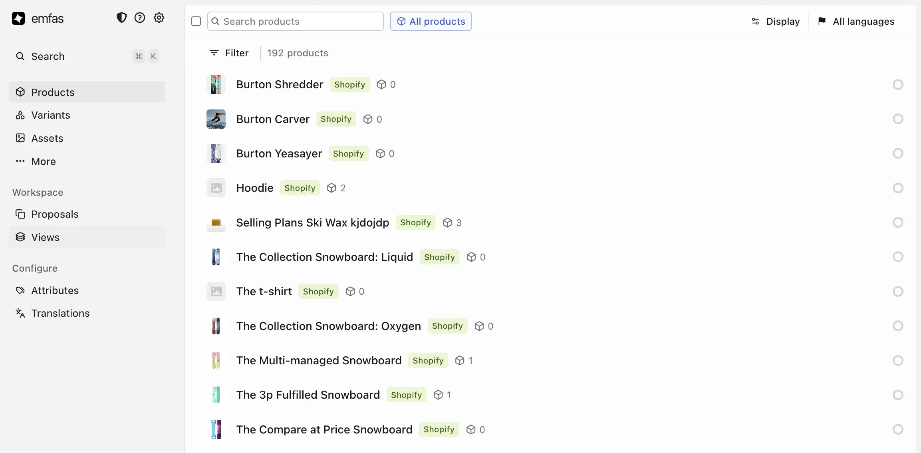The width and height of the screenshot is (921, 453).
Task: Click the Burton Carver product thumbnail
Action: click(216, 119)
